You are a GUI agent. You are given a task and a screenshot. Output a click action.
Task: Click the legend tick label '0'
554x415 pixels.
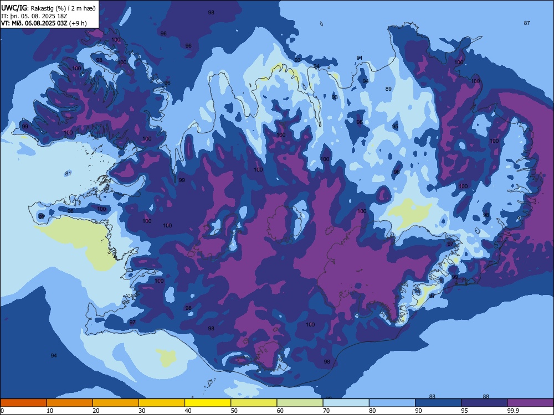pyautogui.click(x=2, y=411)
